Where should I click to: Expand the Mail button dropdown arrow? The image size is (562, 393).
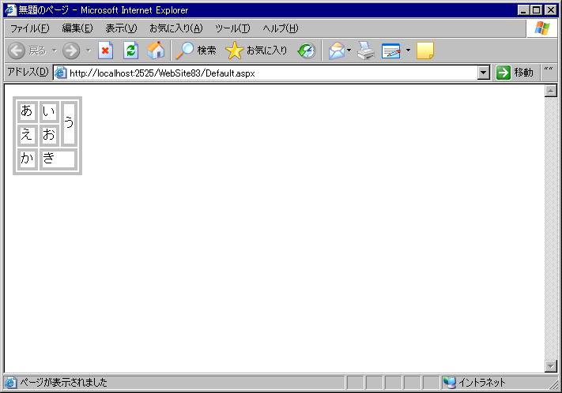tap(349, 51)
